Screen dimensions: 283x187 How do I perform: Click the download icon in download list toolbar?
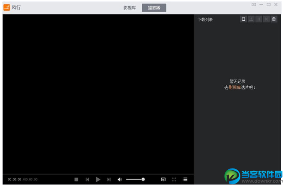point(251,19)
